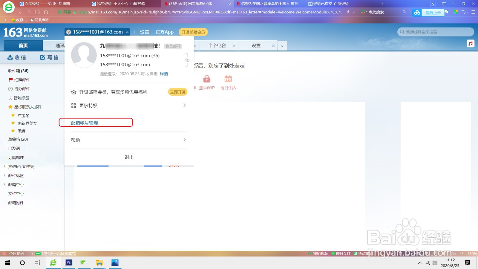
Task: Expand the 更多特权 menu entry
Action: point(129,106)
